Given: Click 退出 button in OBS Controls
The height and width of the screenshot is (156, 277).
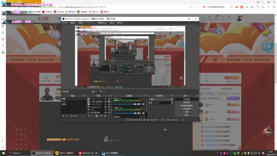Looking at the screenshot, I should pyautogui.click(x=187, y=115).
